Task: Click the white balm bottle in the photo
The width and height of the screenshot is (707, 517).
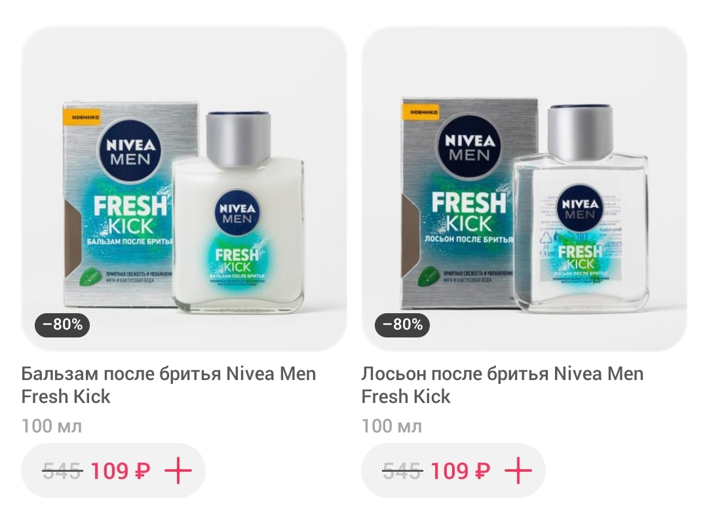Action: tap(238, 213)
